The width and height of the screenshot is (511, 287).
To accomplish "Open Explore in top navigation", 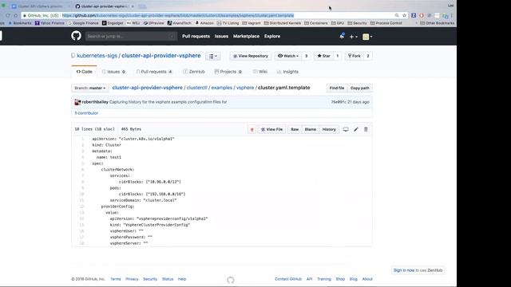I will 272,36.
